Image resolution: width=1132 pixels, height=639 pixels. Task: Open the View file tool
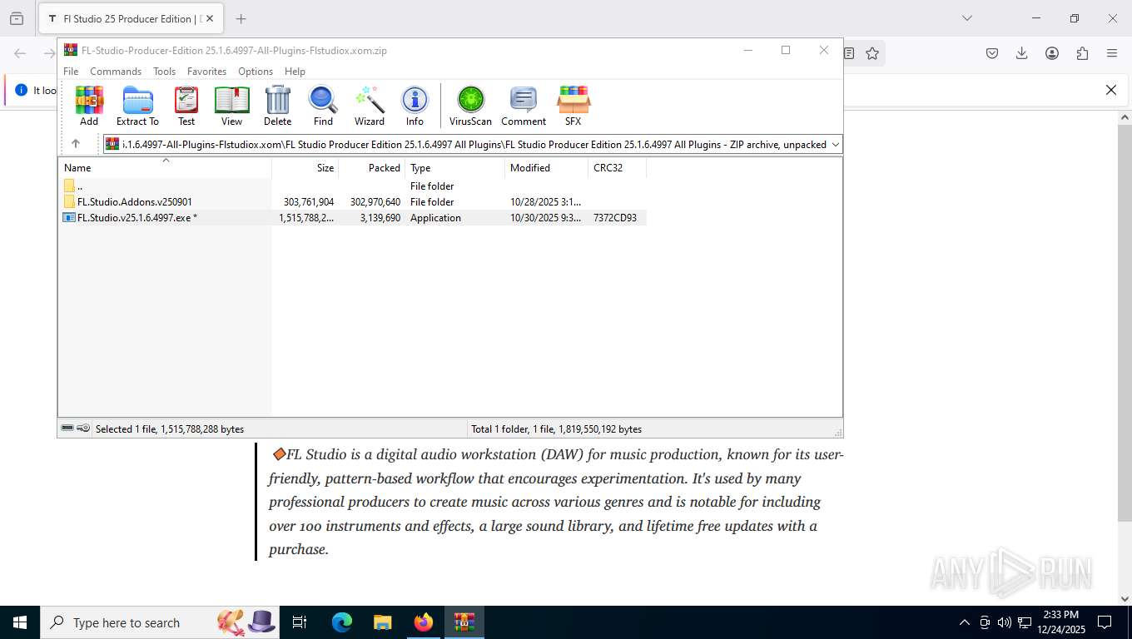231,106
